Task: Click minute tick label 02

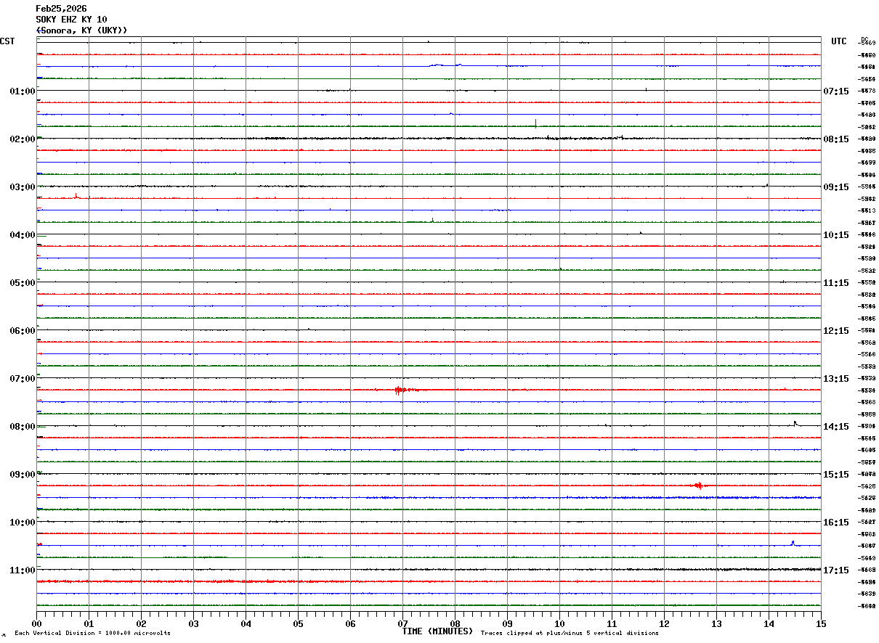Action: pos(141,623)
